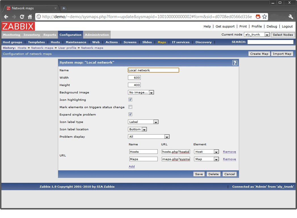Switch to Monitoring tab
Screen dimensions: 297x218
click(12, 35)
